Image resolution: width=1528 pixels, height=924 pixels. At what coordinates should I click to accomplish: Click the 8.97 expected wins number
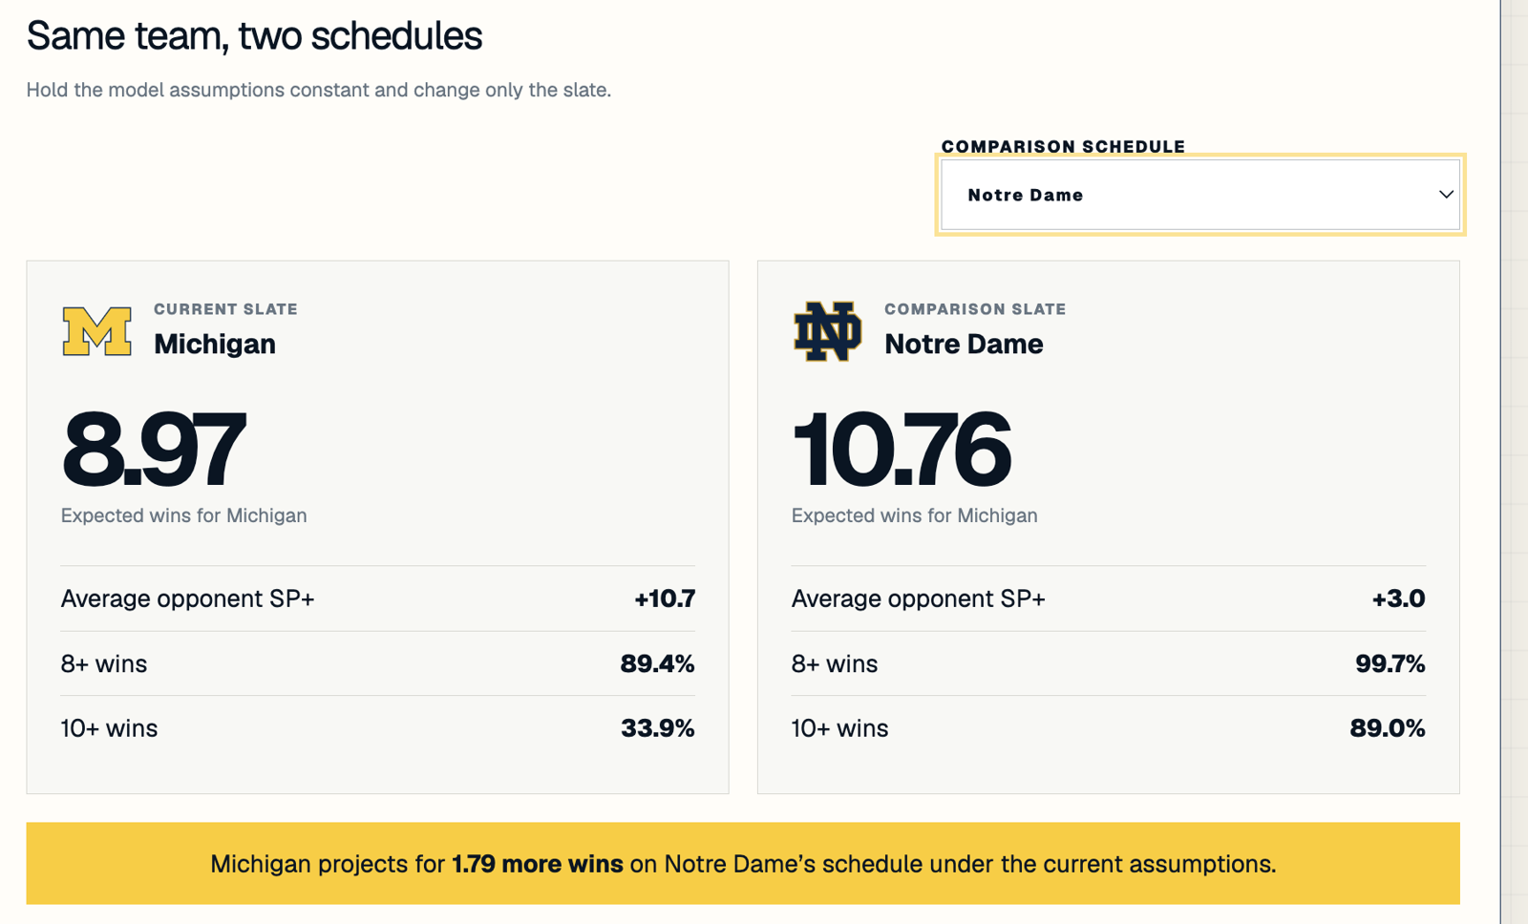pyautogui.click(x=154, y=449)
